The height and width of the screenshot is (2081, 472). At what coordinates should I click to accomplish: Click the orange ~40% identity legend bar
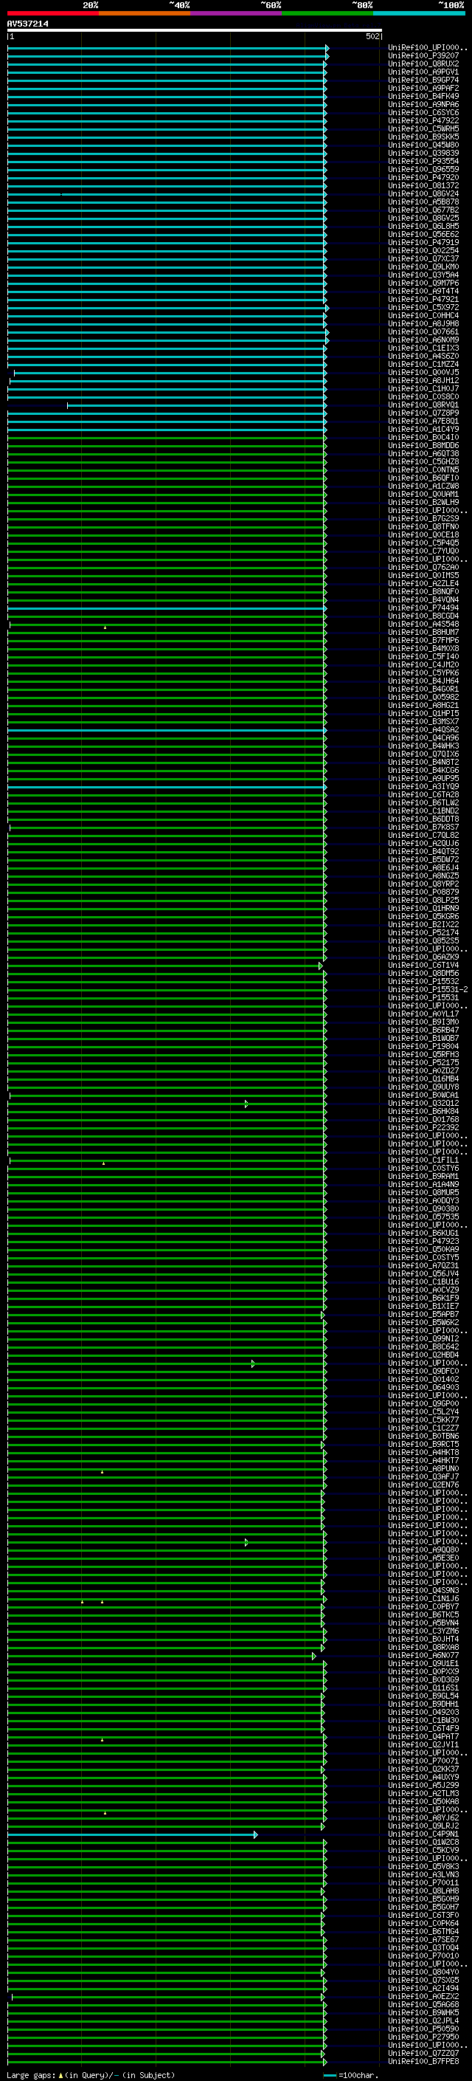point(145,13)
